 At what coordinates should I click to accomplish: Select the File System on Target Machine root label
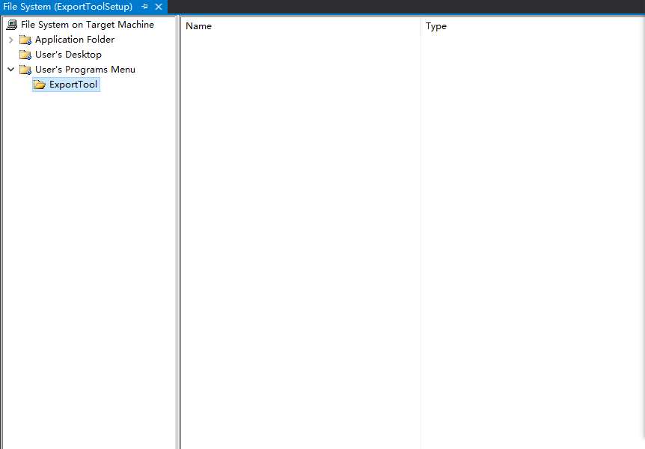(x=87, y=25)
